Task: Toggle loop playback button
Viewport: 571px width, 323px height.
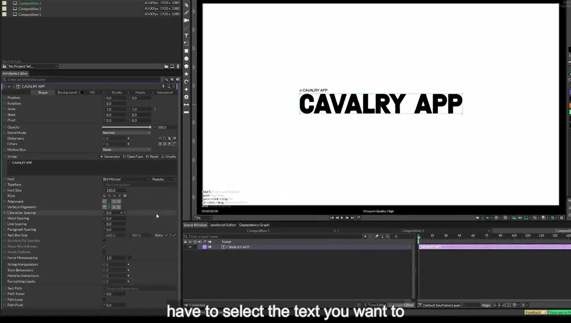Action: (x=359, y=218)
